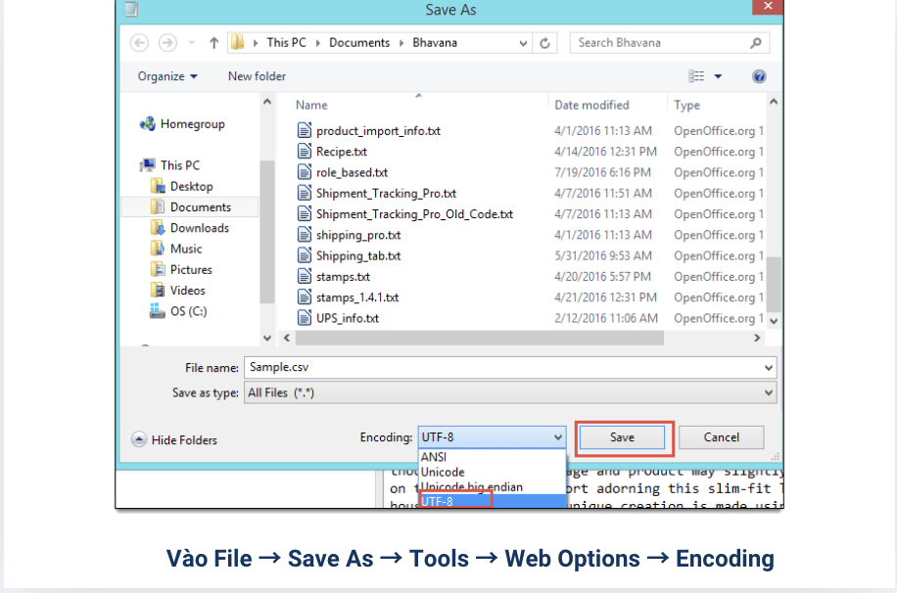Click the horizontal scrollbar of file list

(480, 338)
